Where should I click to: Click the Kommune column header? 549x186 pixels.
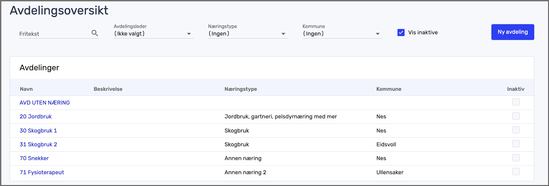(x=389, y=89)
